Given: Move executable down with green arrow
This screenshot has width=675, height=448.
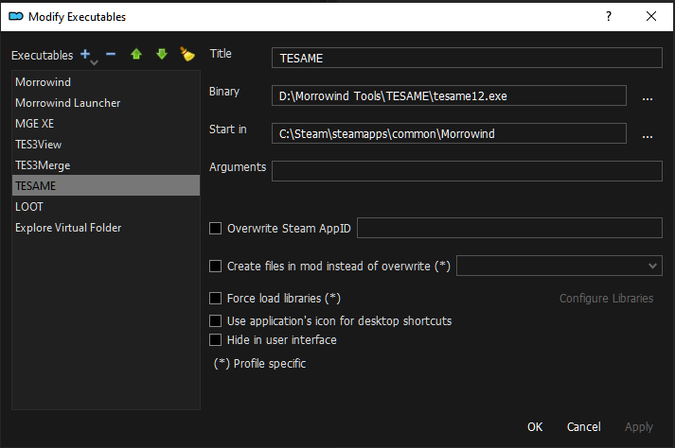Looking at the screenshot, I should pos(162,55).
